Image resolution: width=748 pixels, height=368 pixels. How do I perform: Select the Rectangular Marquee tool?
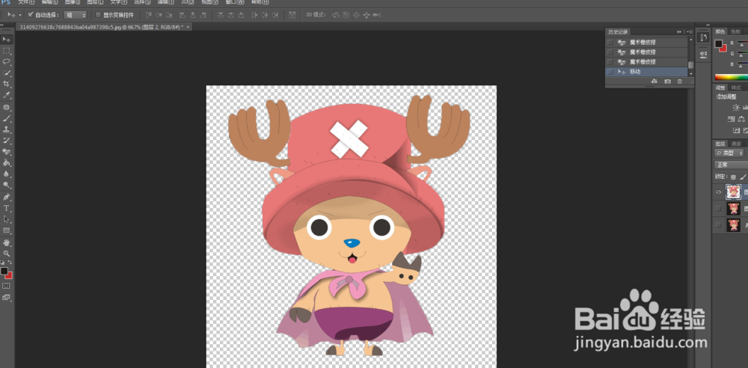[7, 51]
